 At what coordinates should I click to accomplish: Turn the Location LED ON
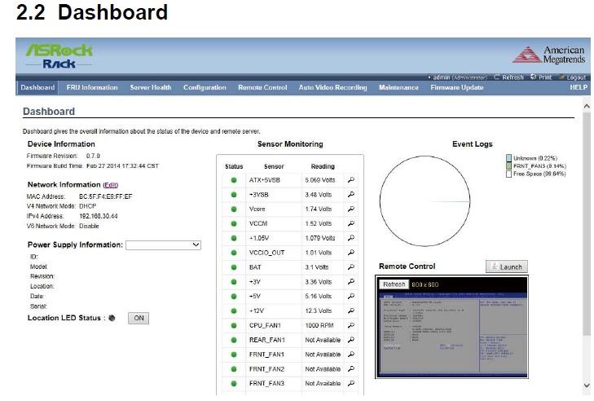pos(139,318)
